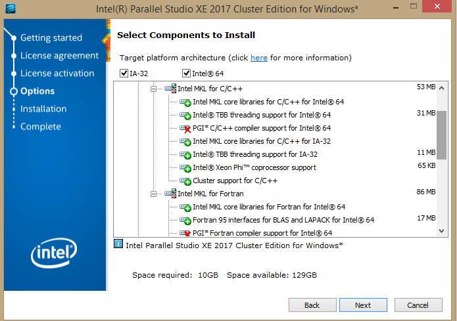Select the Getting started step in sidebar
Image resolution: width=457 pixels, height=321 pixels.
click(x=51, y=38)
